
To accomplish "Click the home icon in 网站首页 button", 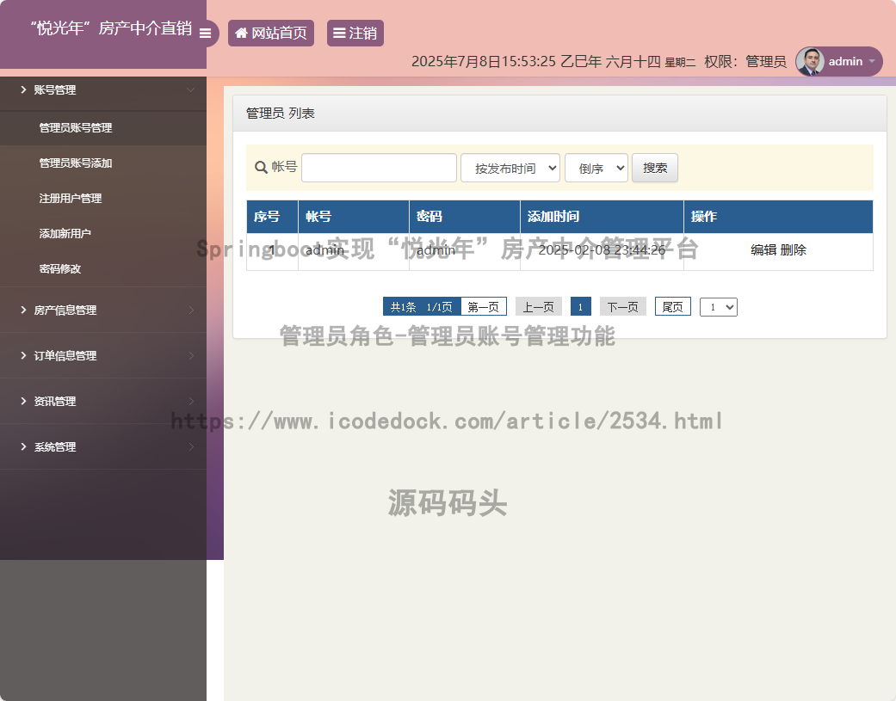I will 241,33.
